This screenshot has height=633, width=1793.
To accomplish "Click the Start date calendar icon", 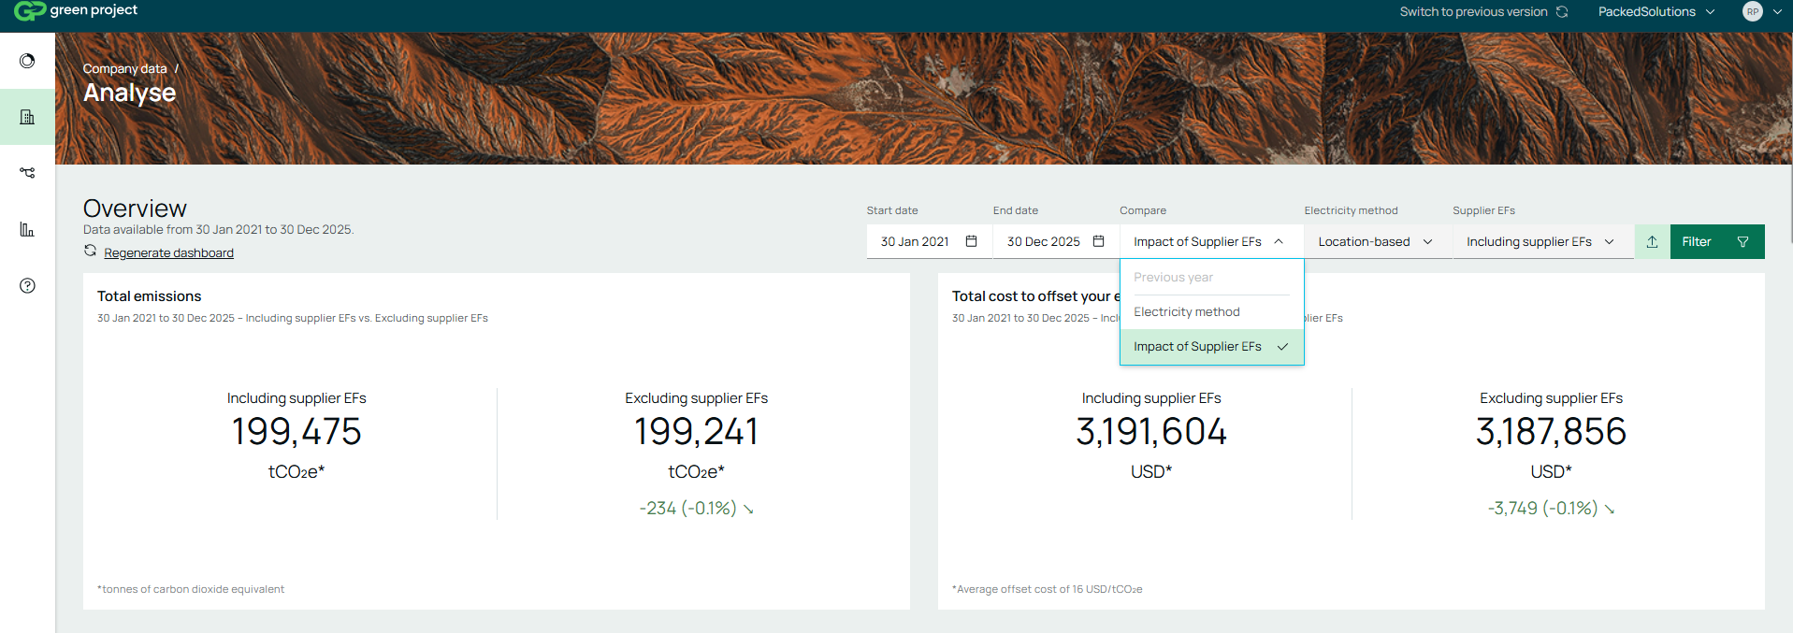I will [971, 241].
